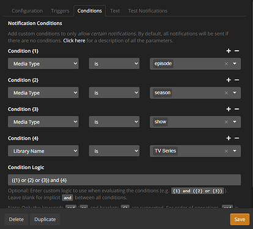
Task: Open Condition {4} Library Name dropdown
Action: (x=43, y=151)
